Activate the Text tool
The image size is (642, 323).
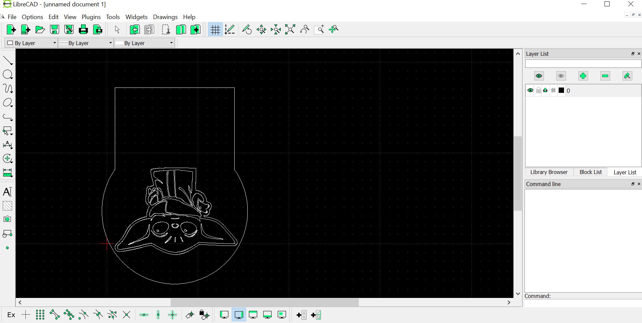[x=7, y=192]
